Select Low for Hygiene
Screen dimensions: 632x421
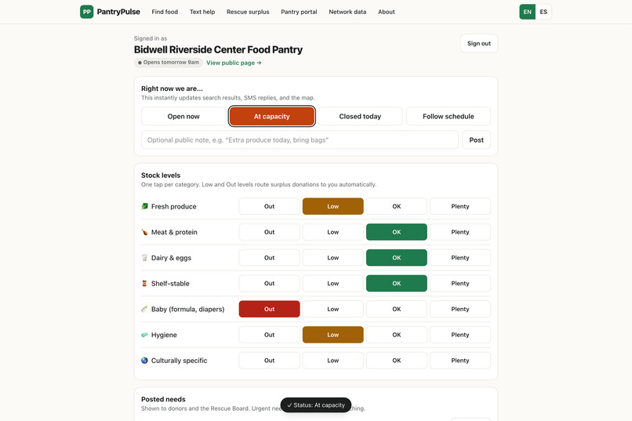click(333, 335)
